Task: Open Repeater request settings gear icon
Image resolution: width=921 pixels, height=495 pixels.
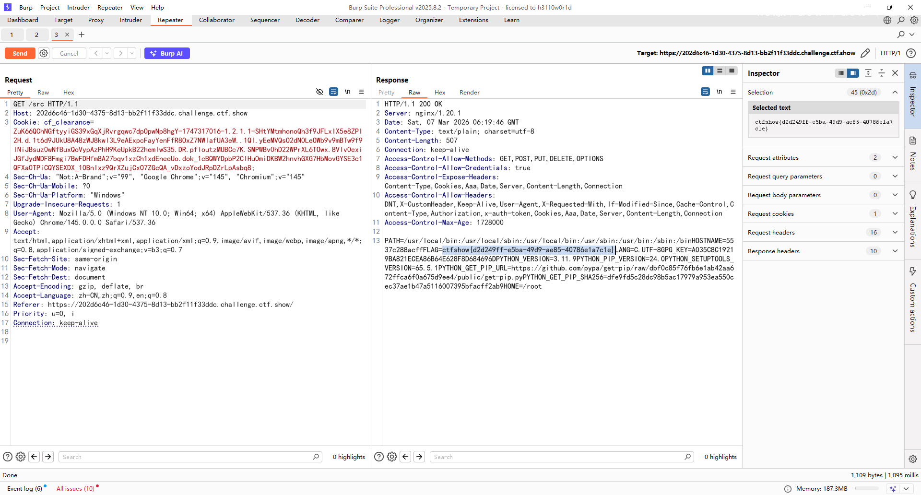Action: (44, 53)
